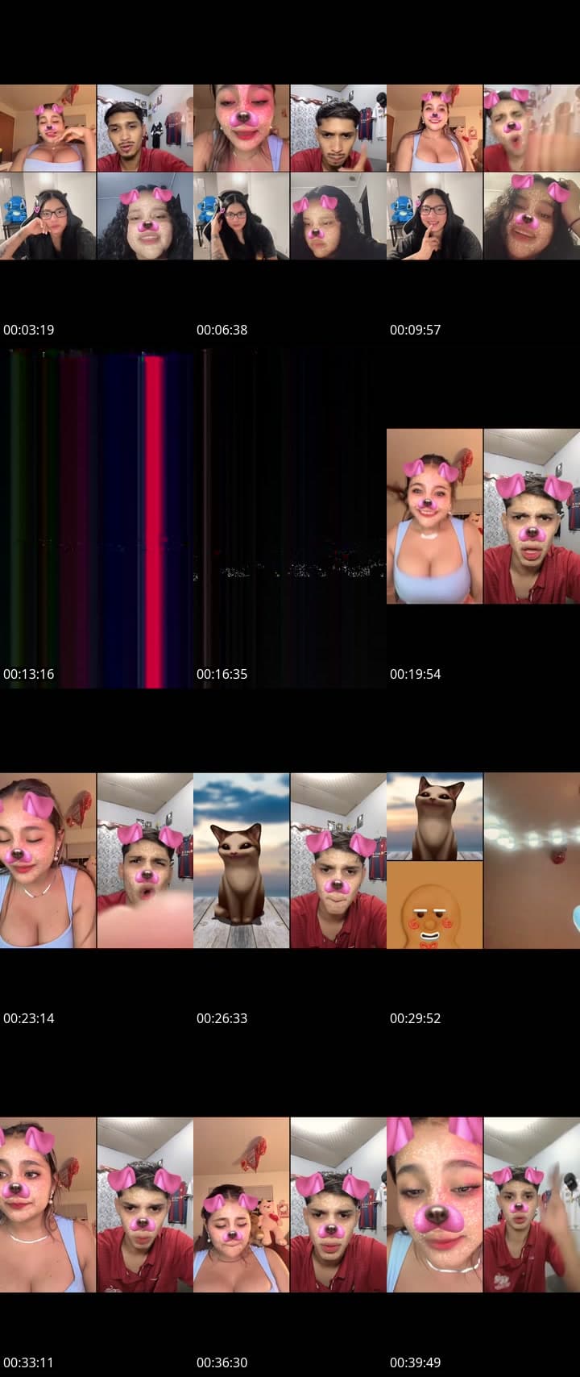Open the thumbnail stamped 00:03:19
This screenshot has width=580, height=1377.
coord(97,172)
